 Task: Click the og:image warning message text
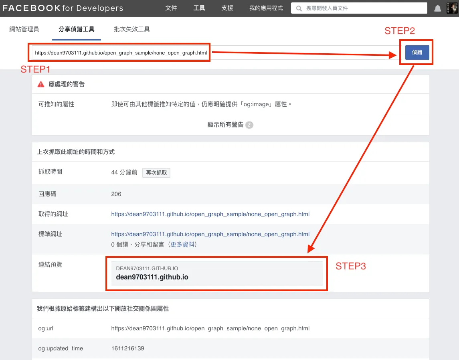coord(201,104)
